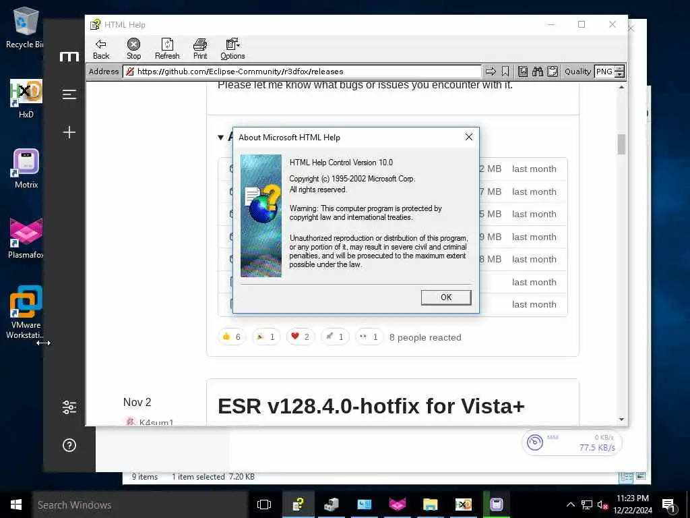Click the vertical scrollbar thumb
The image size is (690, 518).
621,144
